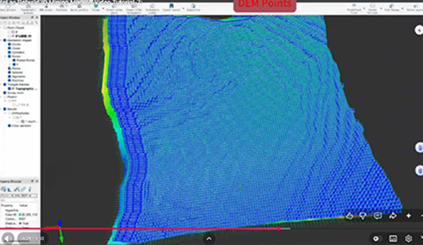Viewport: 423px width, 245px height.
Task: Click the View Range toolbar item
Action: coord(392,8)
